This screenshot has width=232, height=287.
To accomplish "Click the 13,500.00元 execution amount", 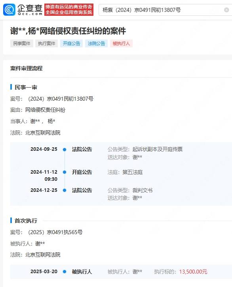I will point(193,272).
